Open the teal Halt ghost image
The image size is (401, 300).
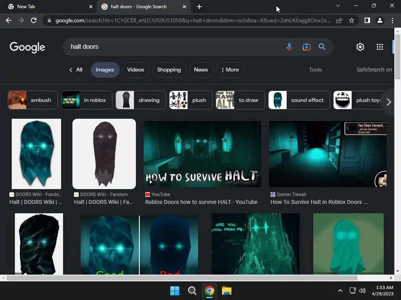click(x=36, y=154)
